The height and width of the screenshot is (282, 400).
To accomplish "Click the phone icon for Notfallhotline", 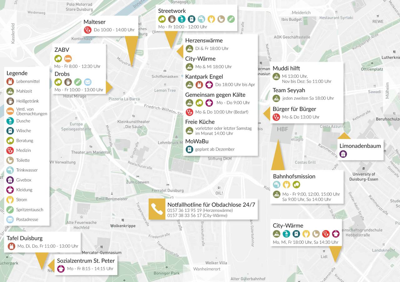I will [157, 209].
